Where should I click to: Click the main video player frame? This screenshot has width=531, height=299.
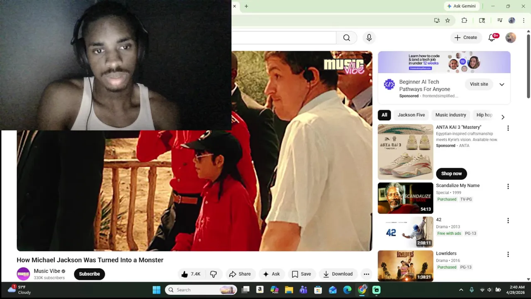194,151
